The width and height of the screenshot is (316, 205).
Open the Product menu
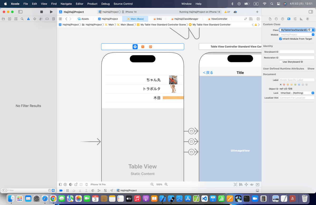(x=92, y=4)
